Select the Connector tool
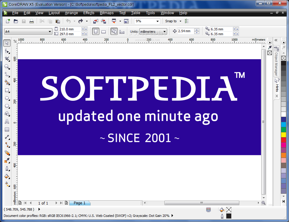Screen dimensions: 289x222 point(7,145)
